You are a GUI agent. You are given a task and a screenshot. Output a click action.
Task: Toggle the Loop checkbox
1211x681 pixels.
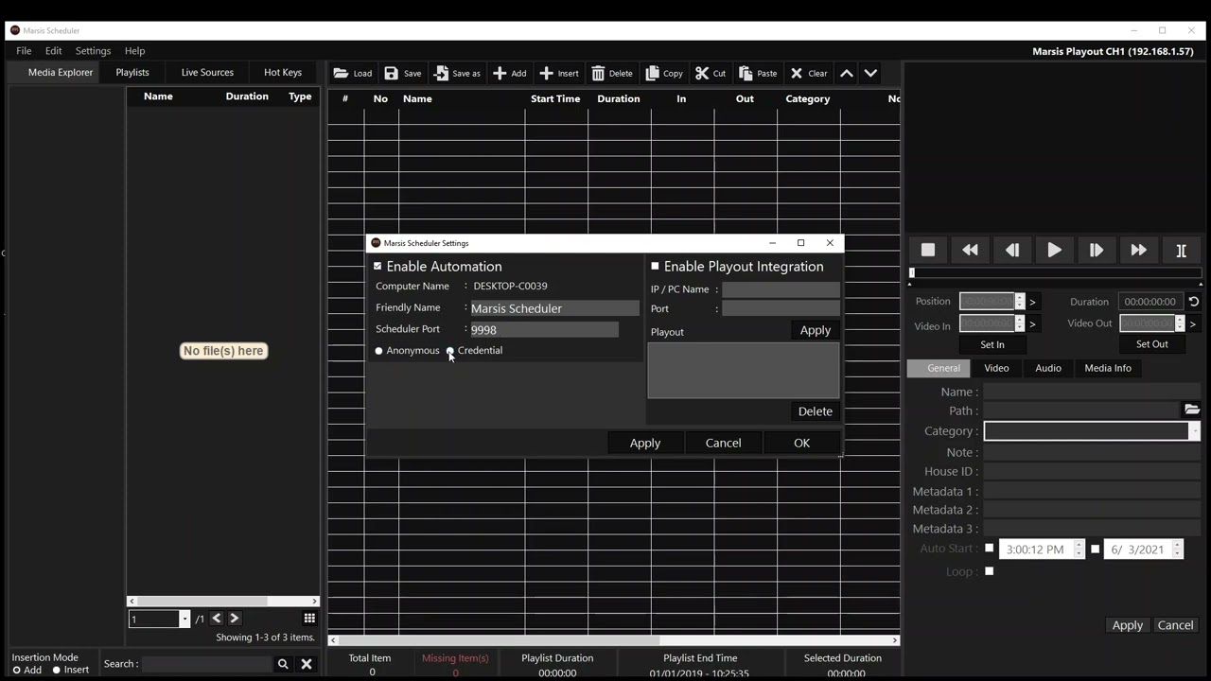(990, 571)
